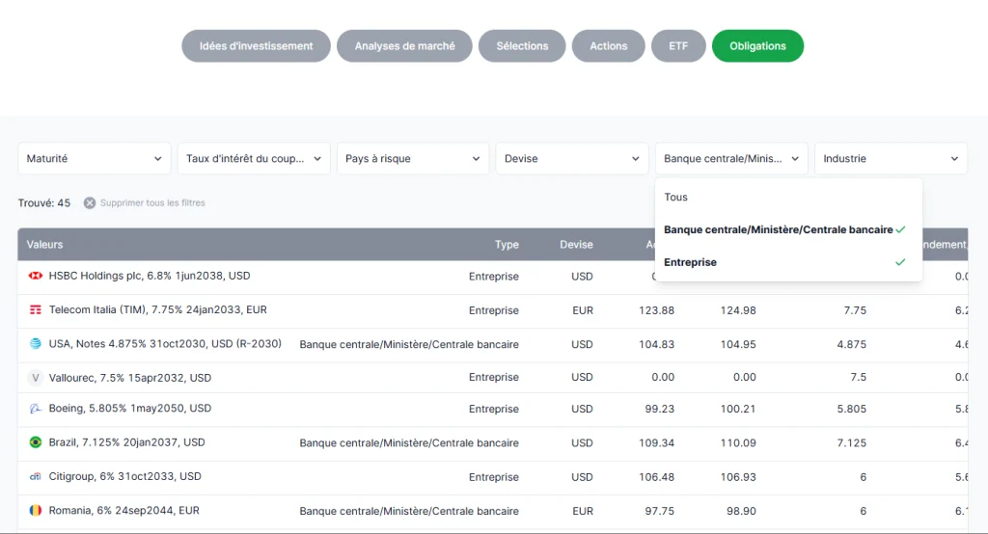The width and height of the screenshot is (988, 534).
Task: Click EUR currency in Telecom Italia row
Action: tap(583, 310)
